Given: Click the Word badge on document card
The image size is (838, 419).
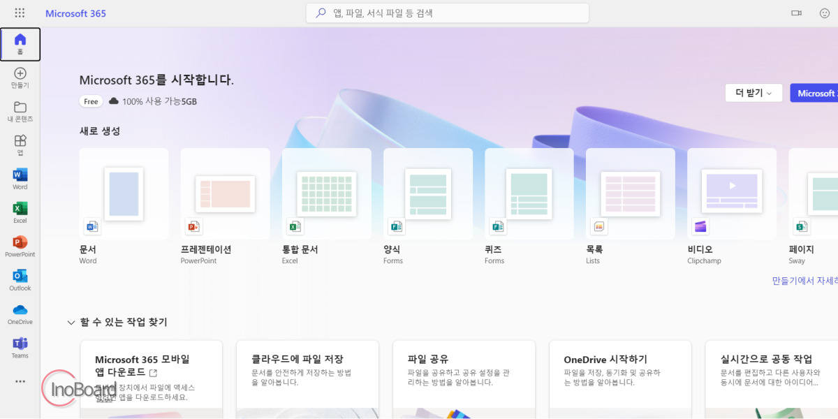Looking at the screenshot, I should (x=91, y=226).
